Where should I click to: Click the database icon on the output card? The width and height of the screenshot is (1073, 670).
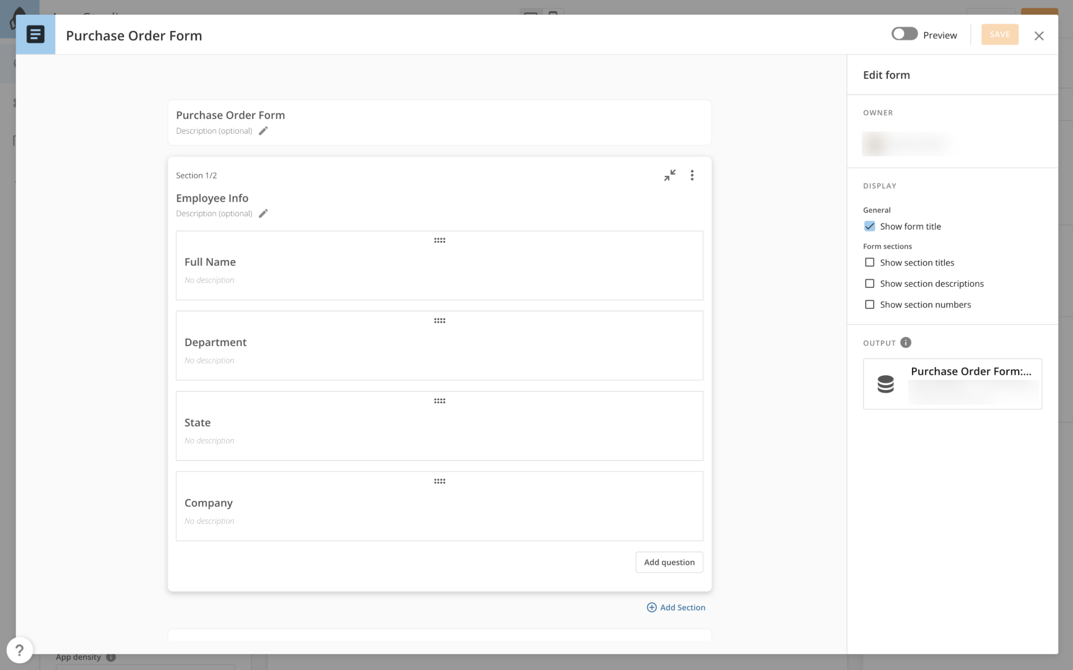(885, 384)
